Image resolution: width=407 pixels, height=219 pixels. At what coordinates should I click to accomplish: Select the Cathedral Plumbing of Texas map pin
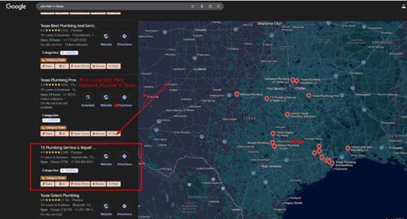tap(292, 80)
